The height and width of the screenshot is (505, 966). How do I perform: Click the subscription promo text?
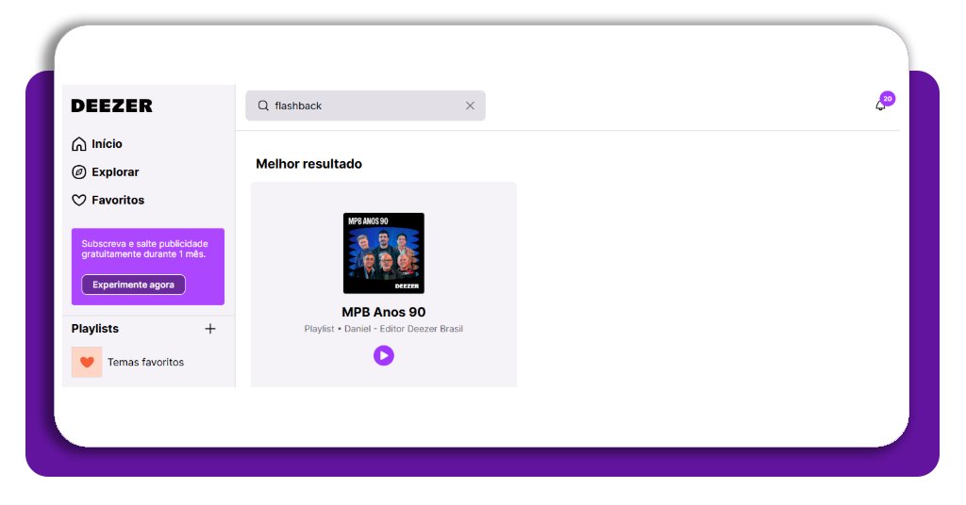click(x=144, y=249)
